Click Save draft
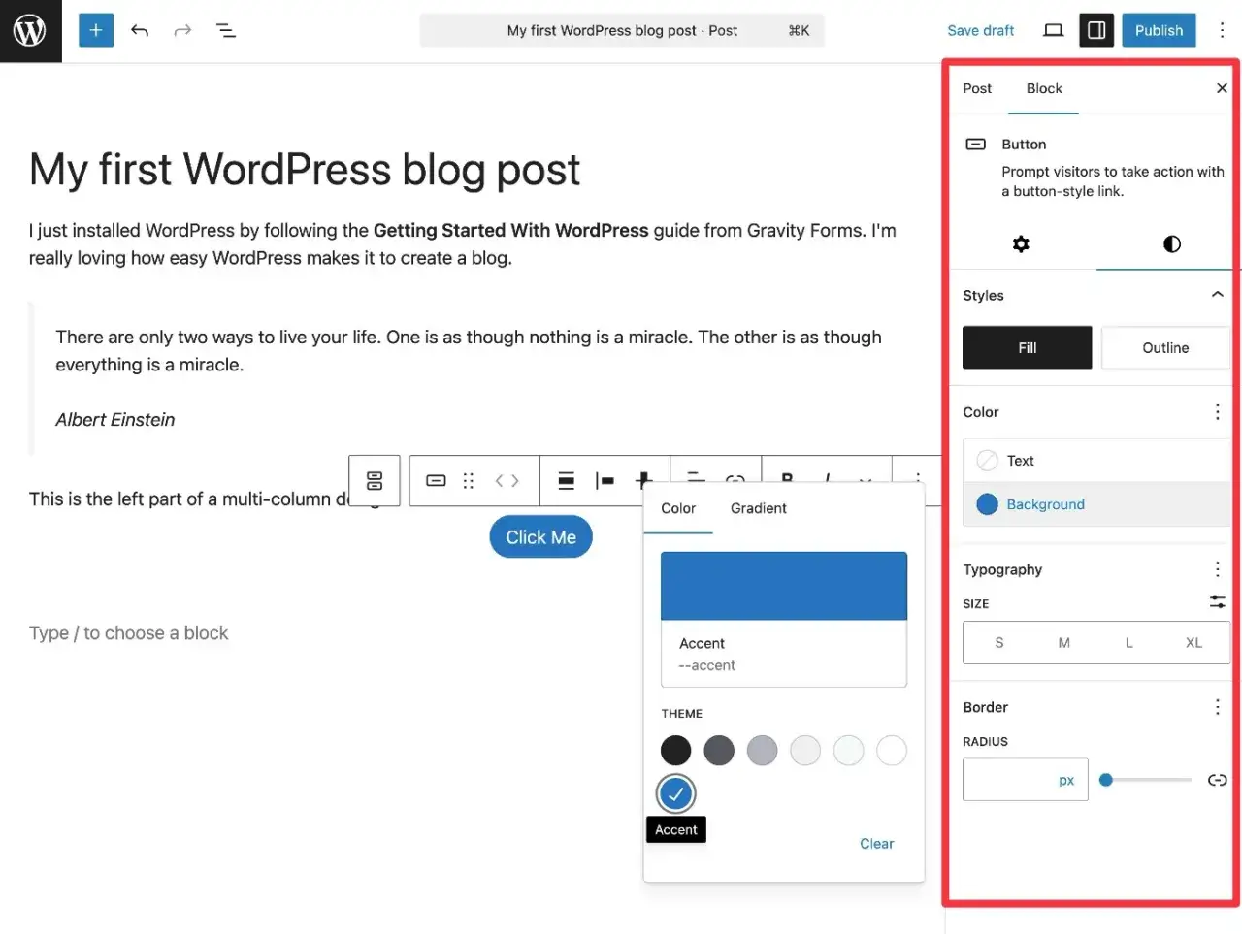 pyautogui.click(x=980, y=30)
